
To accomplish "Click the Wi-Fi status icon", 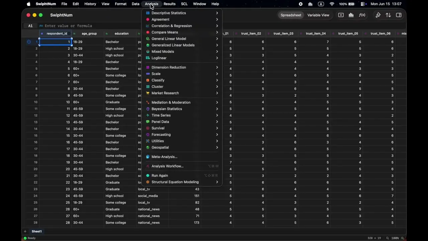I will click(332, 4).
